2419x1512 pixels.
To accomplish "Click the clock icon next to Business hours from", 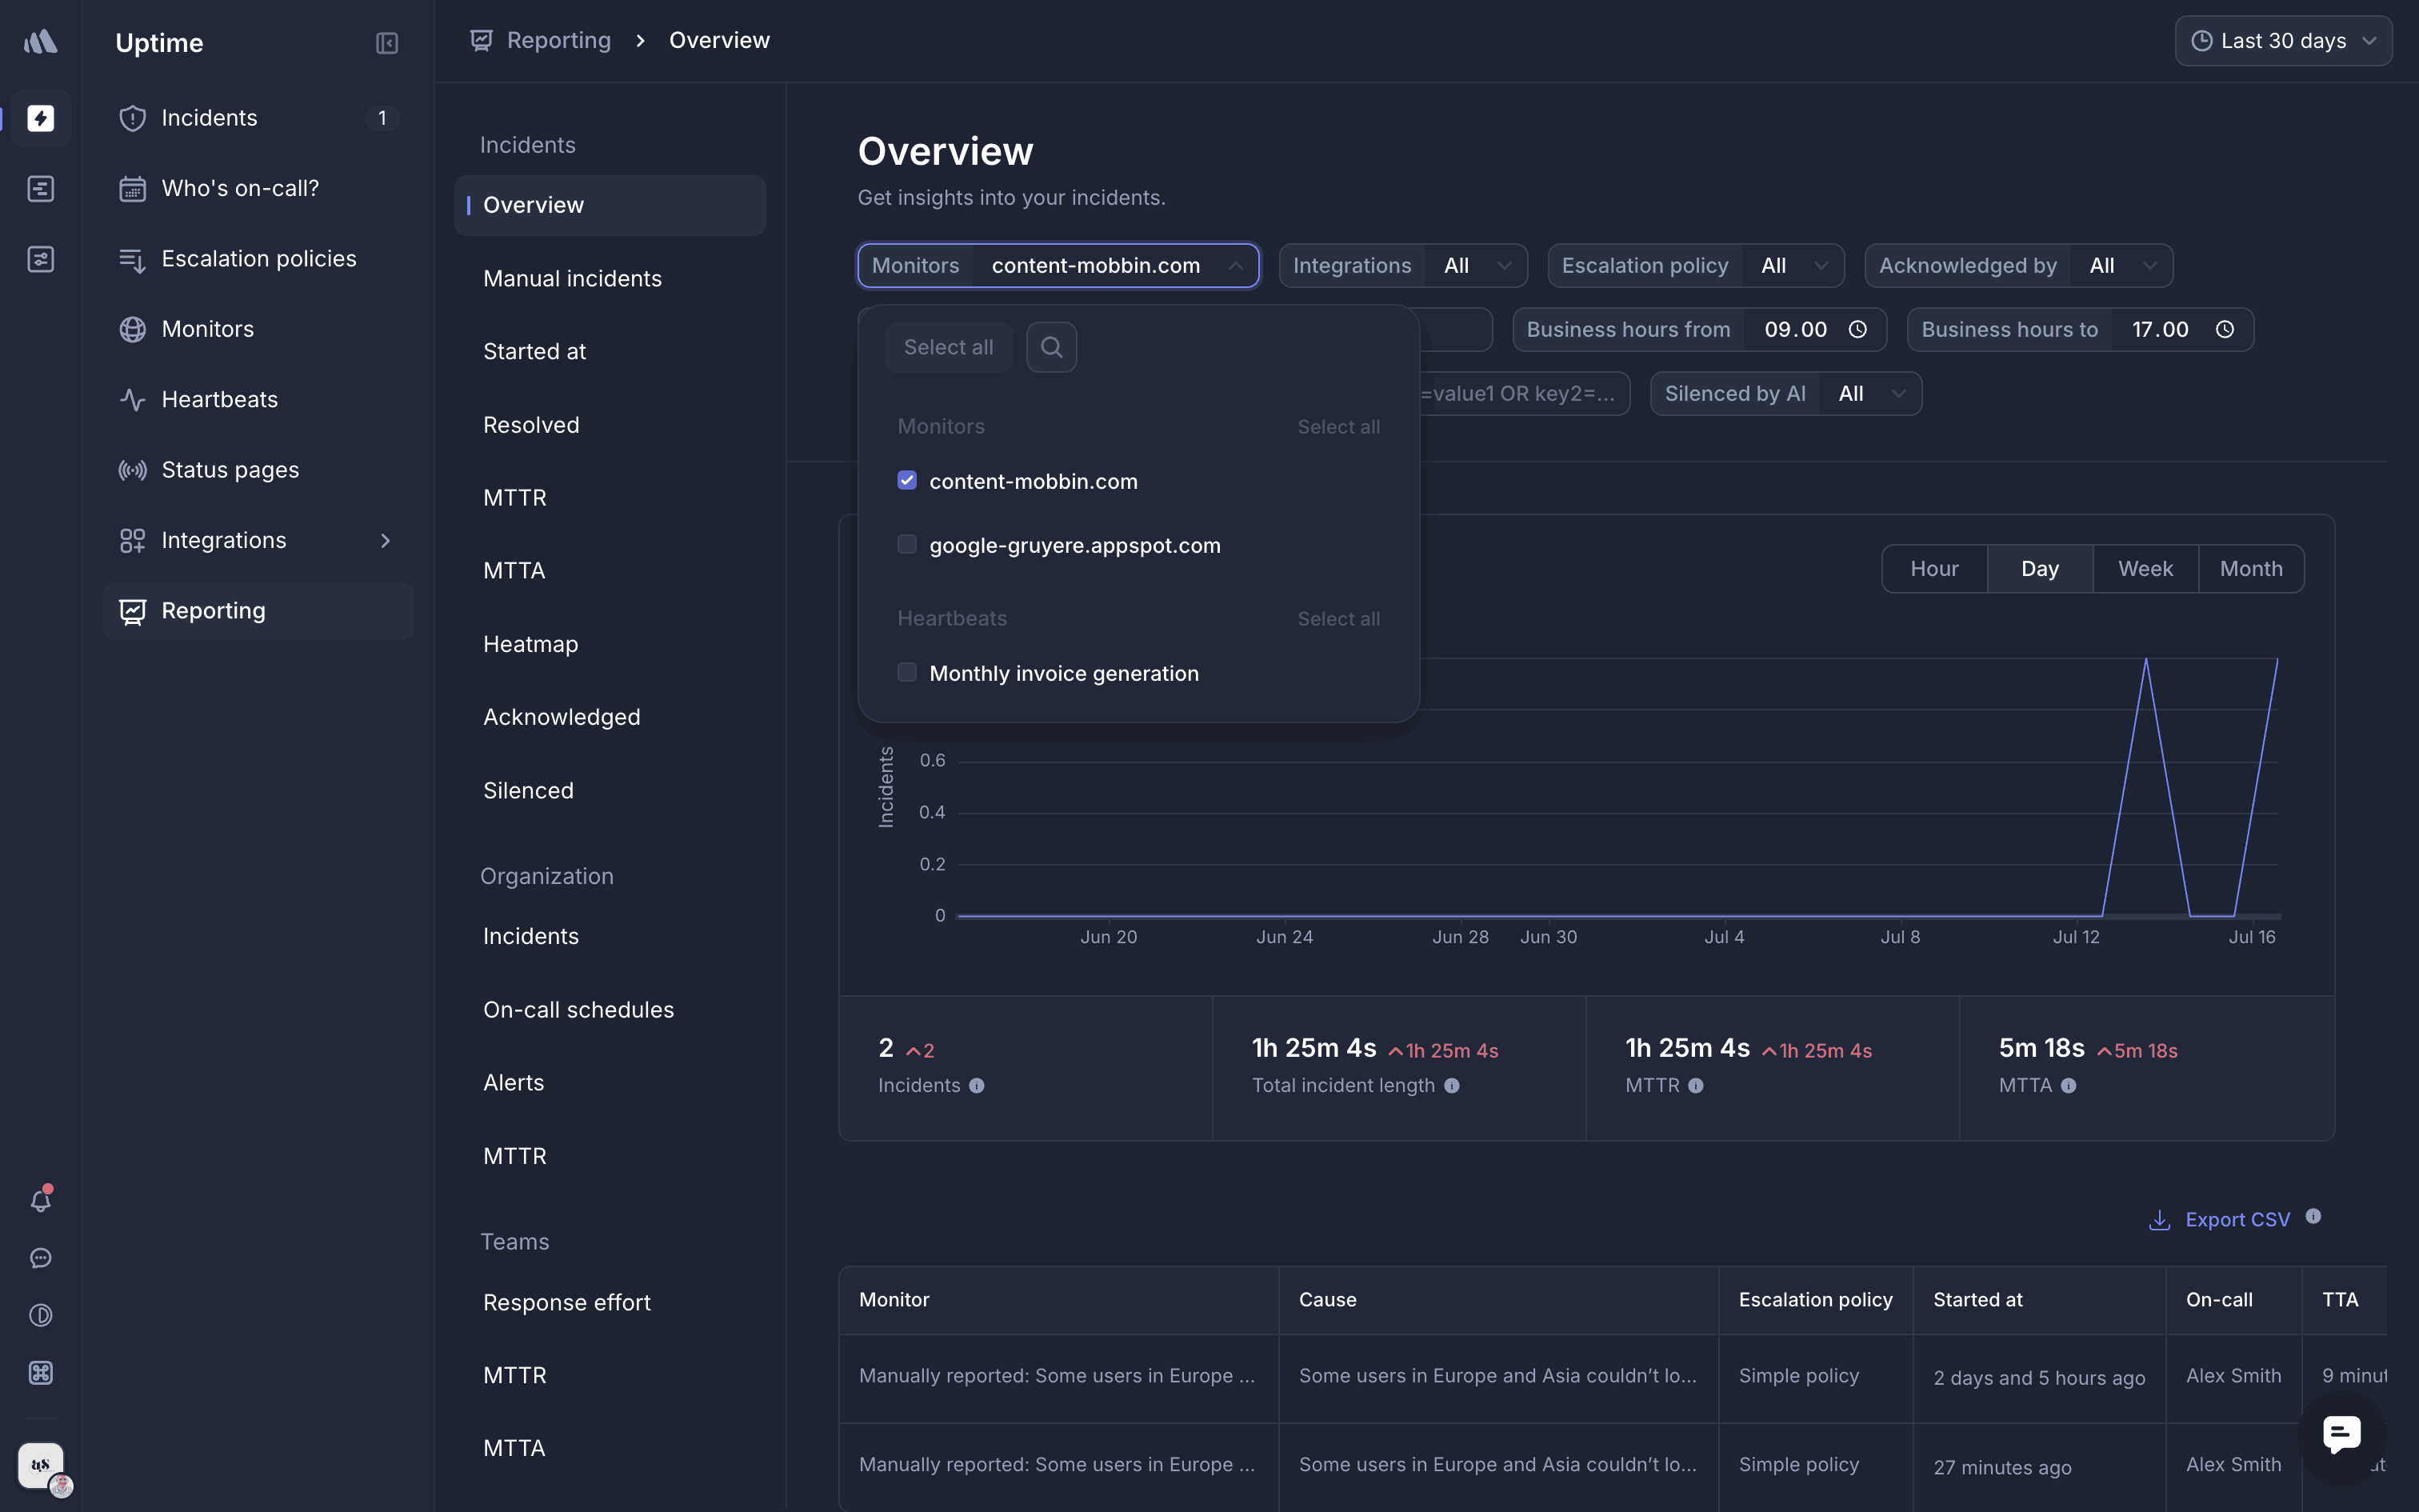I will click(1857, 329).
